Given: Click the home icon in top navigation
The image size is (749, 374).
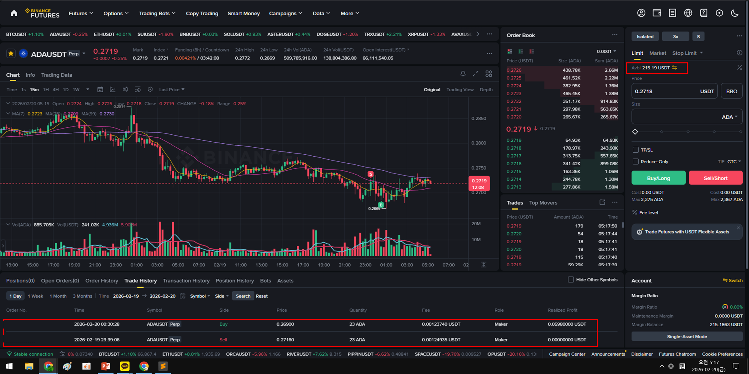Looking at the screenshot, I should point(14,13).
